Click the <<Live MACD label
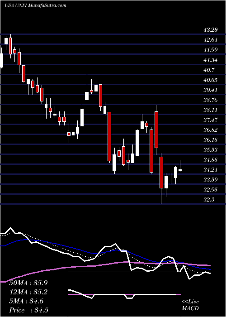This screenshot has width=226, height=317. point(190,305)
